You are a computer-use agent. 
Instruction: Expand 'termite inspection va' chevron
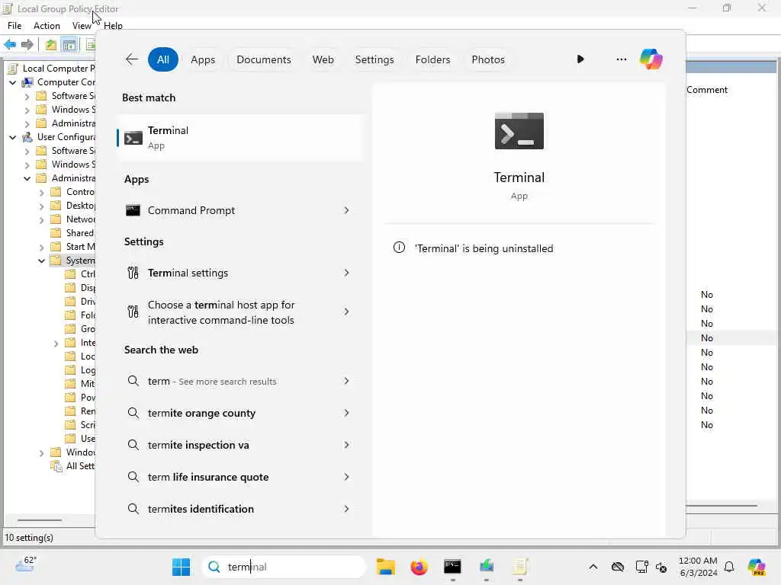pyautogui.click(x=346, y=445)
